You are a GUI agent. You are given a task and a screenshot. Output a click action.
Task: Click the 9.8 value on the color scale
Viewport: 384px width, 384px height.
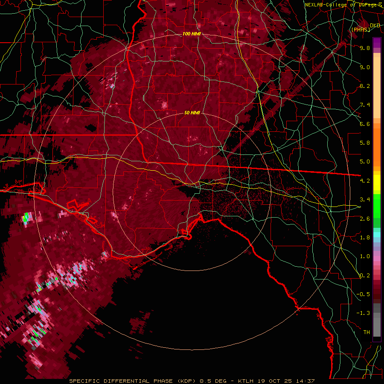point(365,48)
